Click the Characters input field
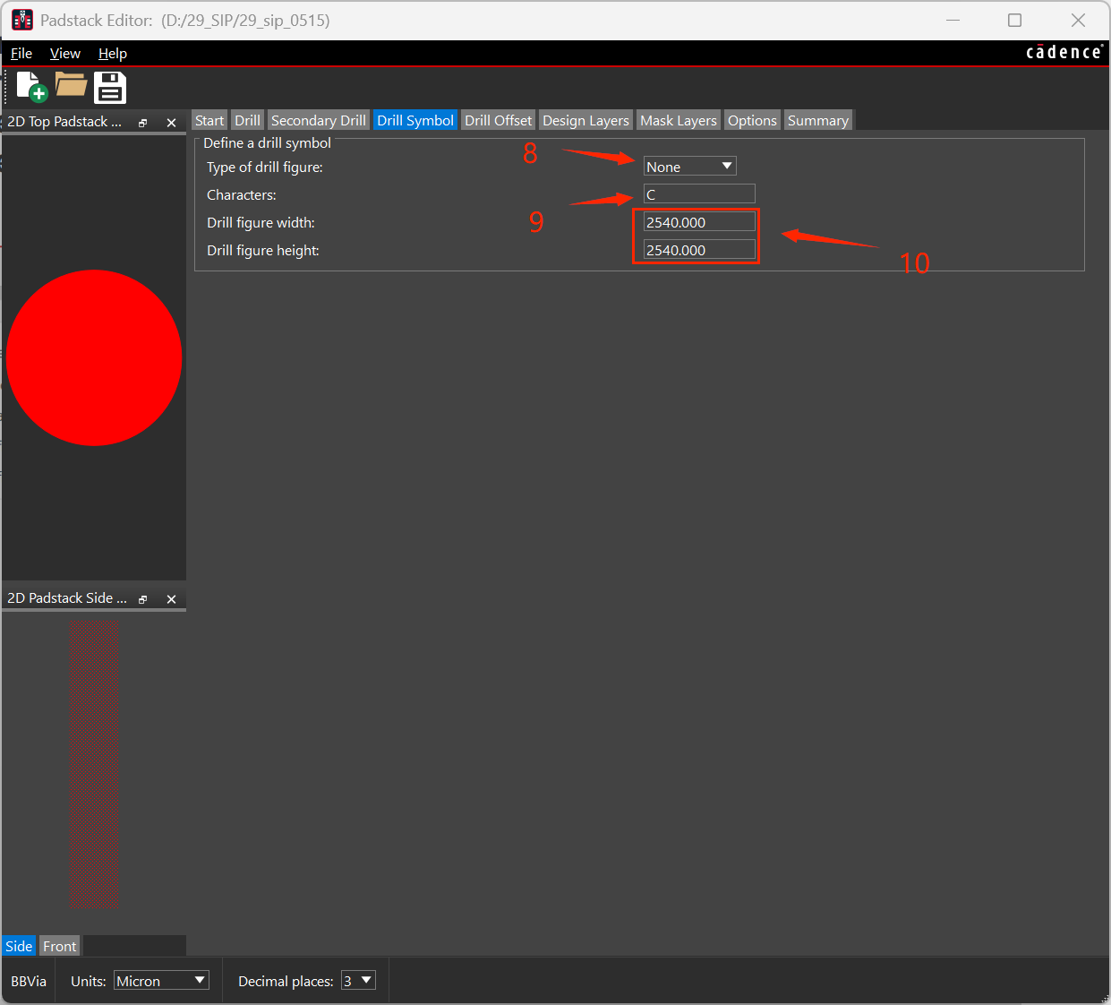The height and width of the screenshot is (1005, 1111). [699, 194]
